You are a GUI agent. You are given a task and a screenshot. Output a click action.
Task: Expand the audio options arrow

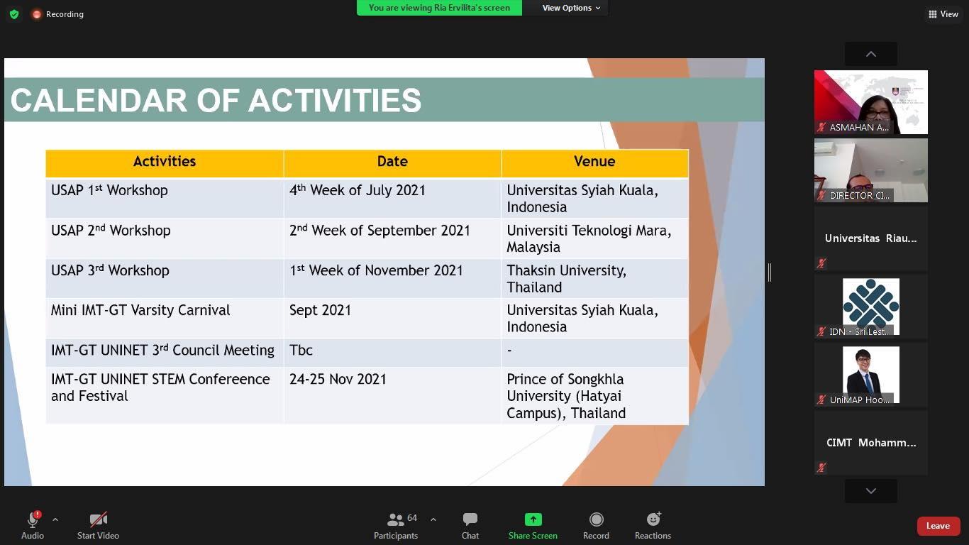[x=55, y=519]
